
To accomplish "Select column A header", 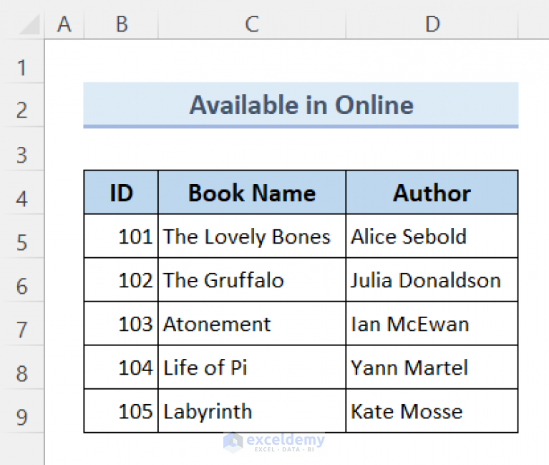I will point(64,24).
